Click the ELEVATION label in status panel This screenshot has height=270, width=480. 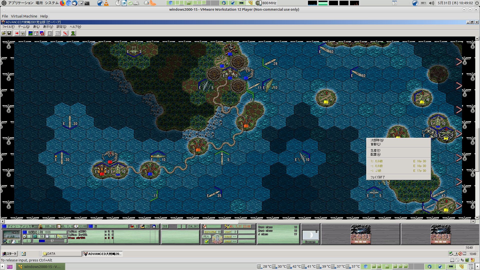pos(210,232)
